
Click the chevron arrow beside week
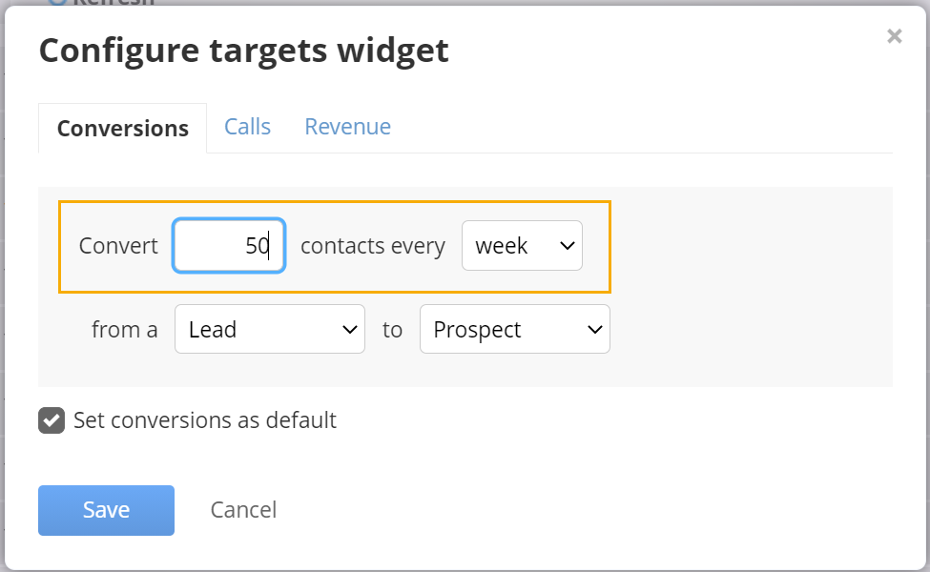pos(567,245)
